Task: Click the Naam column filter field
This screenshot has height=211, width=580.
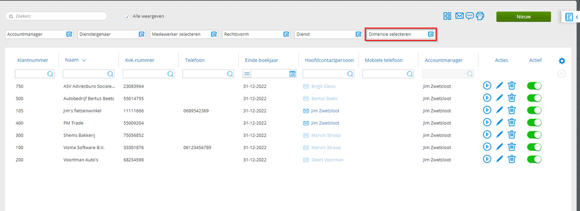Action: coord(88,74)
